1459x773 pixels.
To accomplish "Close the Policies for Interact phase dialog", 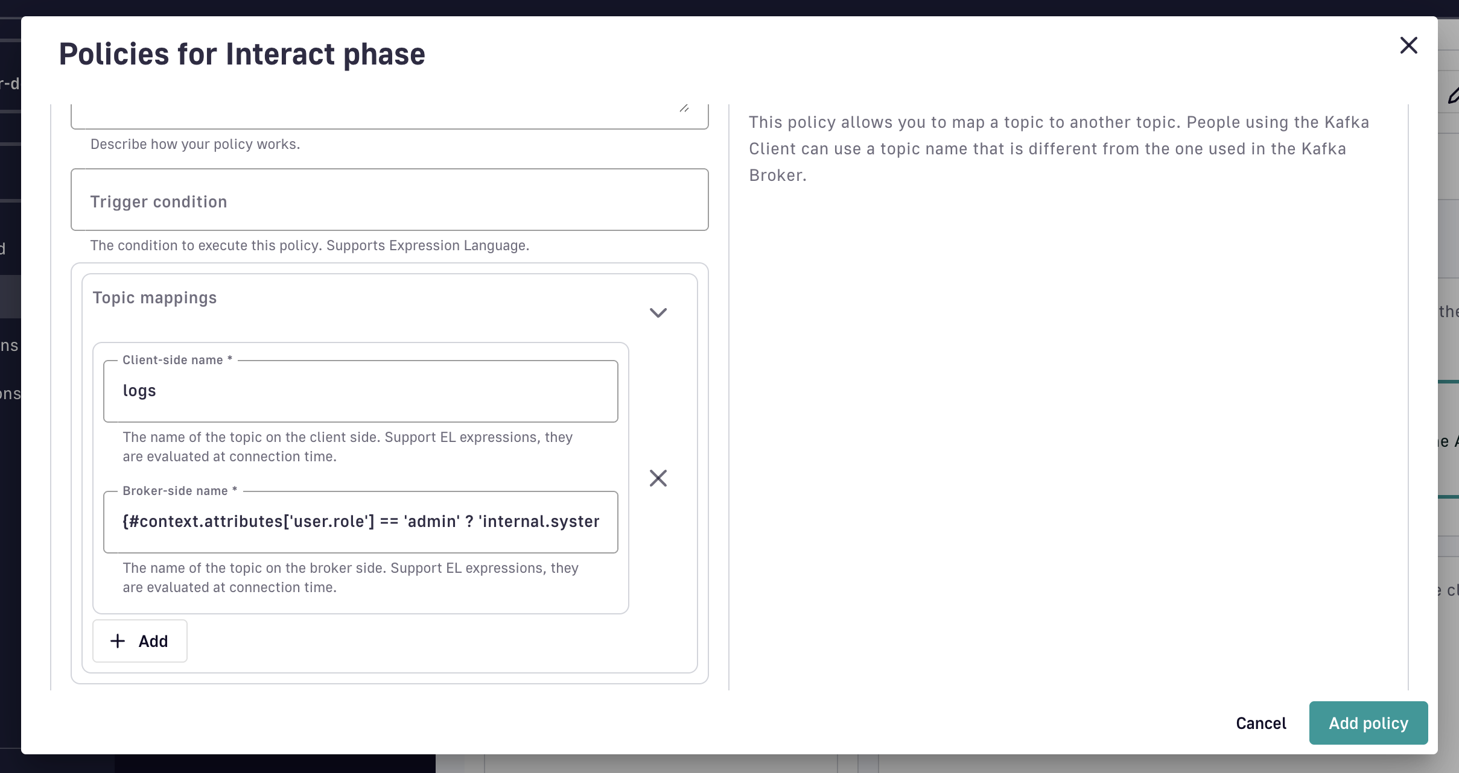I will click(1408, 45).
